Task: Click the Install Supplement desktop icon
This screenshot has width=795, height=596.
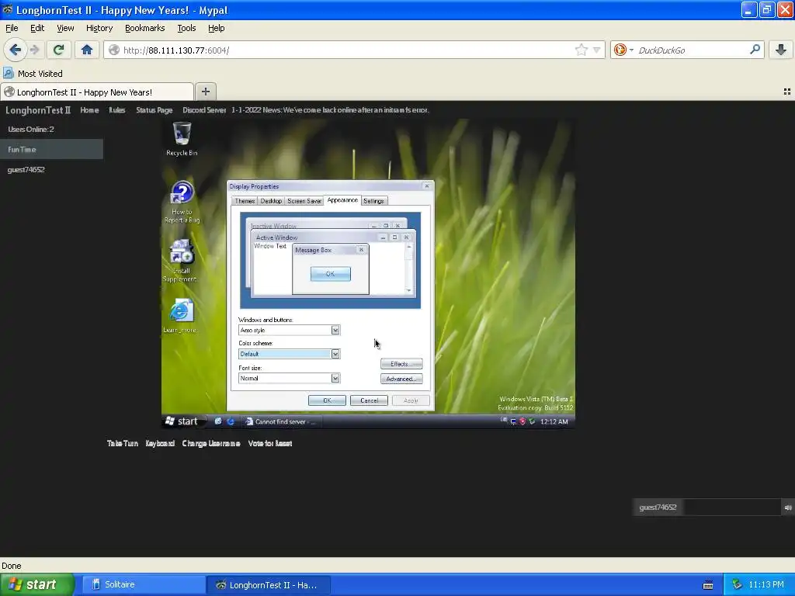Action: click(180, 261)
